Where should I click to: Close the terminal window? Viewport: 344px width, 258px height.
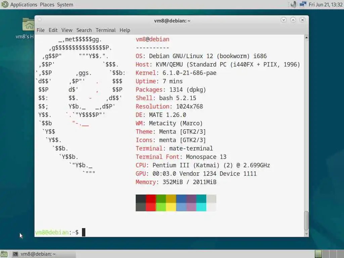click(302, 20)
